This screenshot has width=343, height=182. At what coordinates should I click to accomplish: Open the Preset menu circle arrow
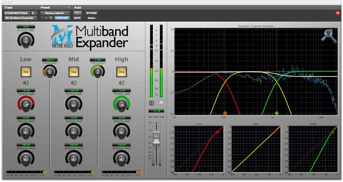tap(69, 8)
